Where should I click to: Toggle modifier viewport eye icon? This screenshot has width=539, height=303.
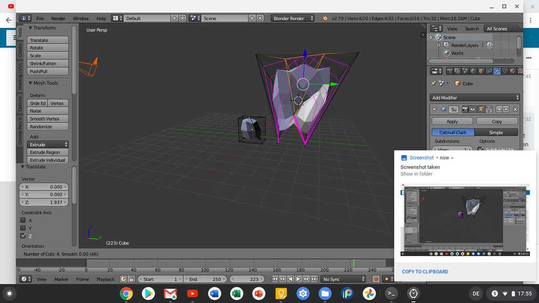point(472,109)
